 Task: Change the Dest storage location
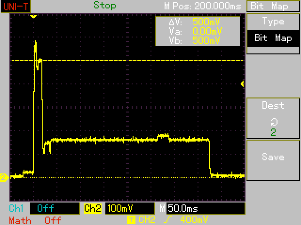(273, 118)
